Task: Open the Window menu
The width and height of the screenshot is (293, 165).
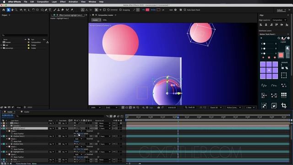Action: 92,2
